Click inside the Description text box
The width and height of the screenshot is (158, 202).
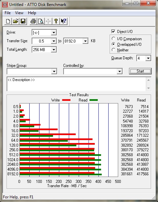(x=77, y=84)
